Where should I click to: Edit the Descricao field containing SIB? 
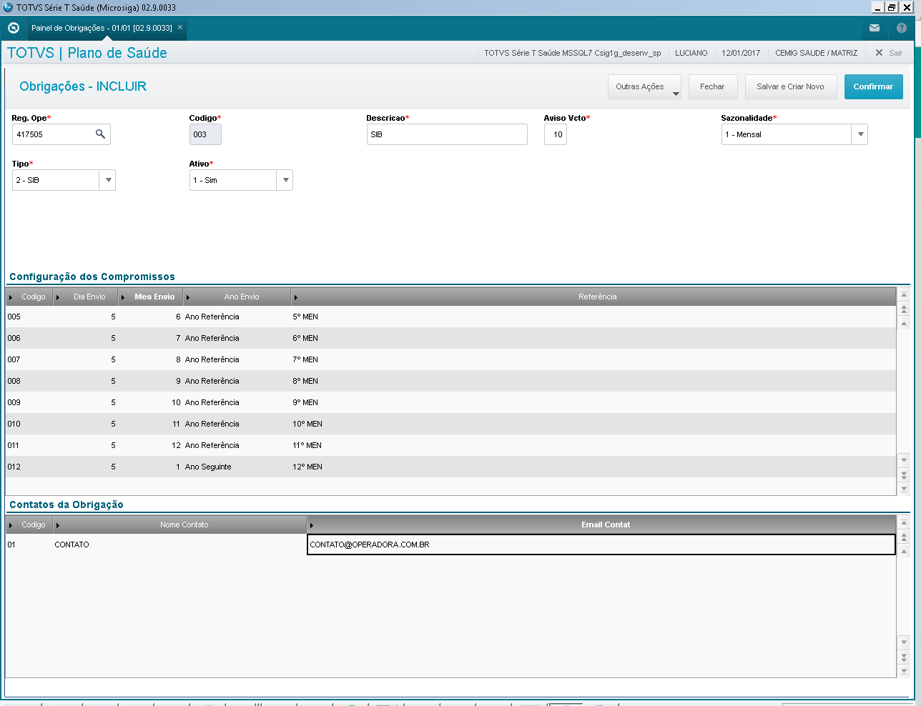pyautogui.click(x=447, y=134)
